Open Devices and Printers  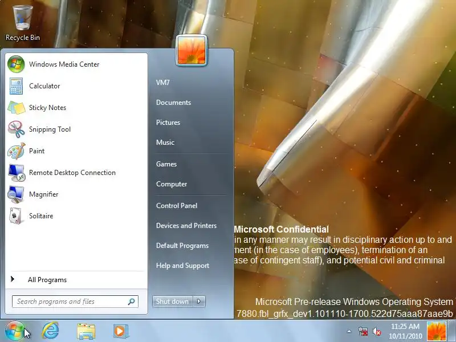[x=186, y=226]
